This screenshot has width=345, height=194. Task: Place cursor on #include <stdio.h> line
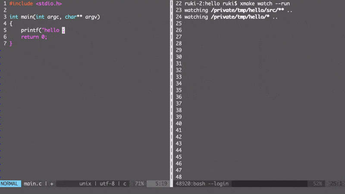click(36, 3)
